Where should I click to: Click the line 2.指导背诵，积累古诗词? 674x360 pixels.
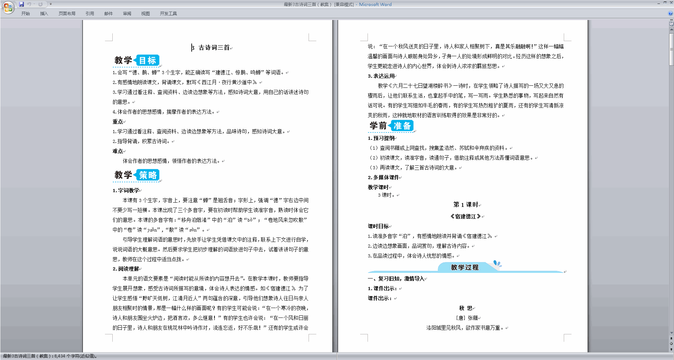141,142
